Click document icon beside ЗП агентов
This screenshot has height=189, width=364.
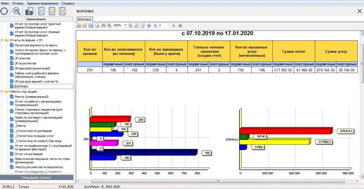[x=12, y=58]
